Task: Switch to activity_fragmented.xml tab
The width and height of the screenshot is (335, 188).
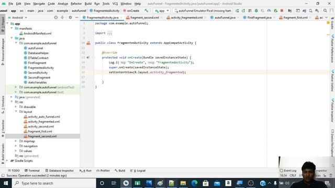Action: click(186, 17)
